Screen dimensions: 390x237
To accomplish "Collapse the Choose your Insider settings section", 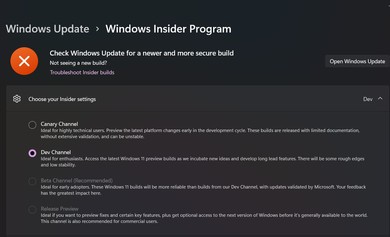I will (380, 99).
